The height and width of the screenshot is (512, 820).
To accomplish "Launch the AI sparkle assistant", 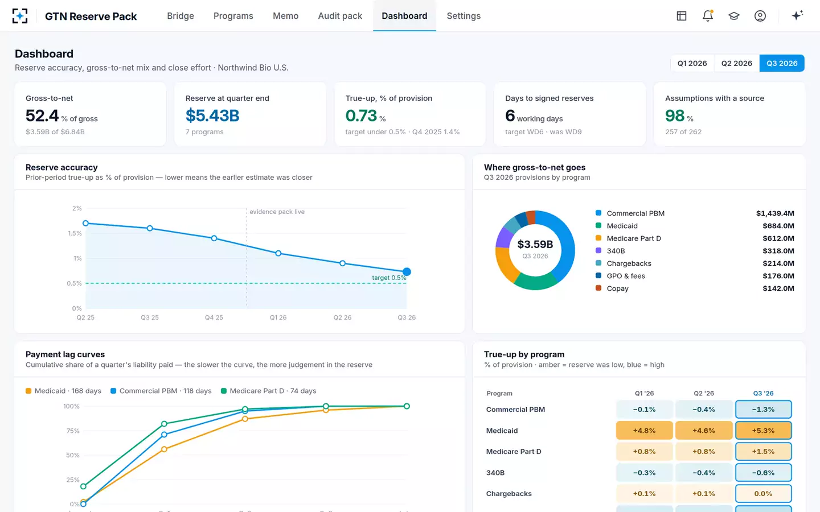I will click(x=797, y=15).
